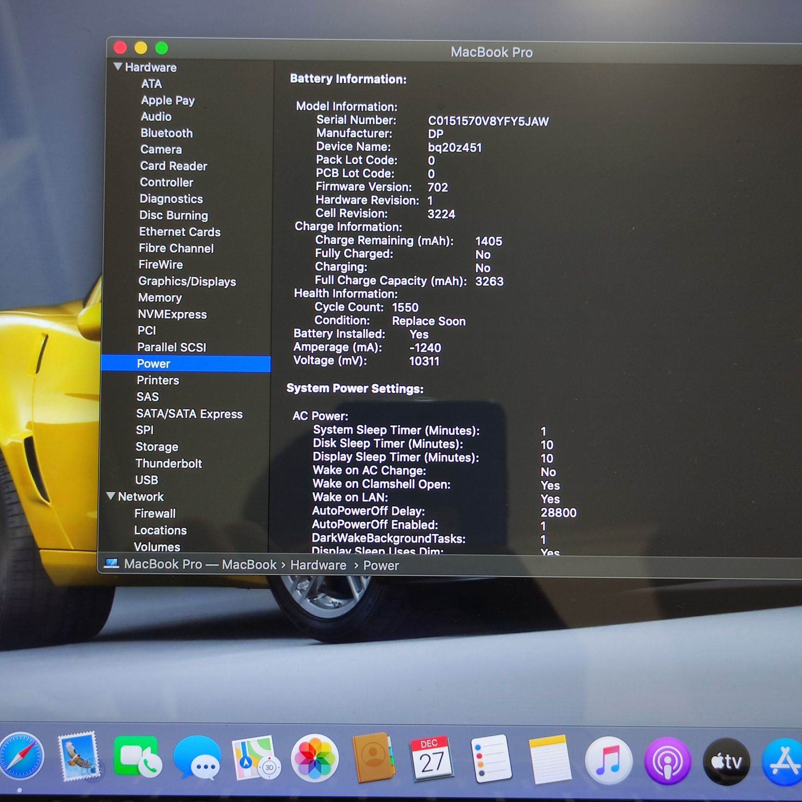Viewport: 802px width, 802px height.
Task: Select Controller in the sidebar
Action: click(x=166, y=182)
